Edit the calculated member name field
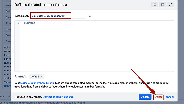 (58, 16)
